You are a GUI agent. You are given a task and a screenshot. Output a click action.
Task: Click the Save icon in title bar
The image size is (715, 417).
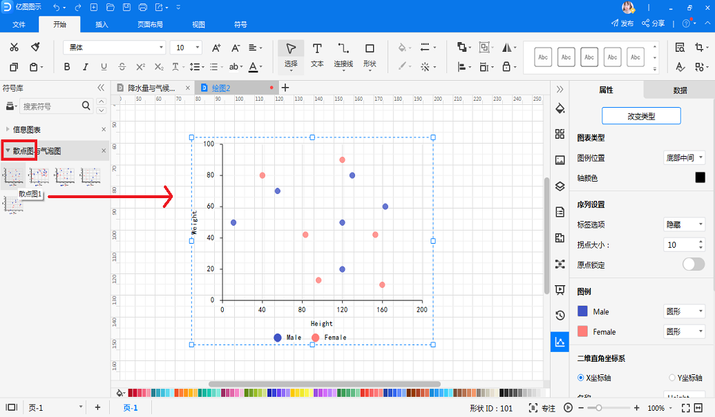[126, 8]
